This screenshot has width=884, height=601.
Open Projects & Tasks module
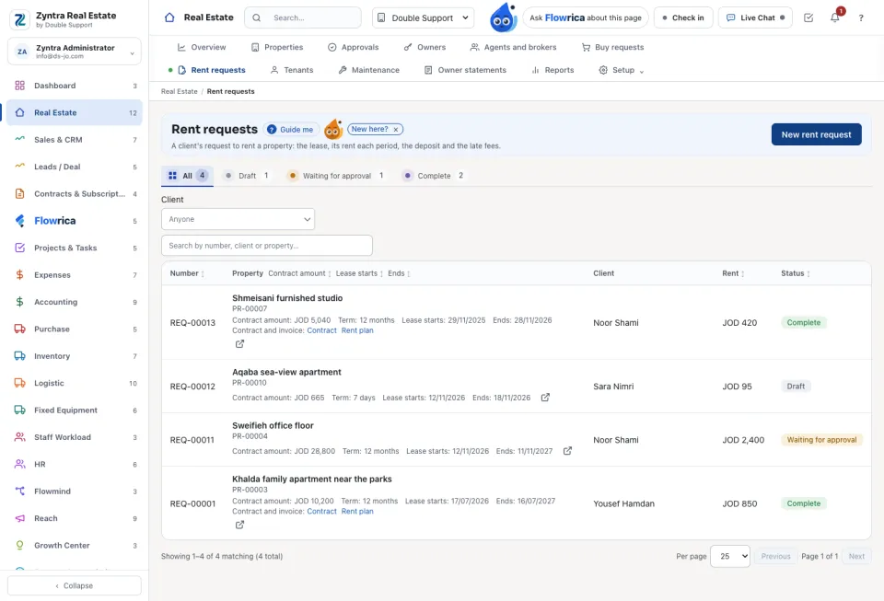point(75,248)
